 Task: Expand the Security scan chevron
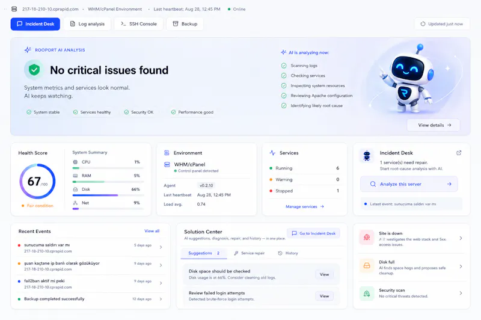point(461,294)
